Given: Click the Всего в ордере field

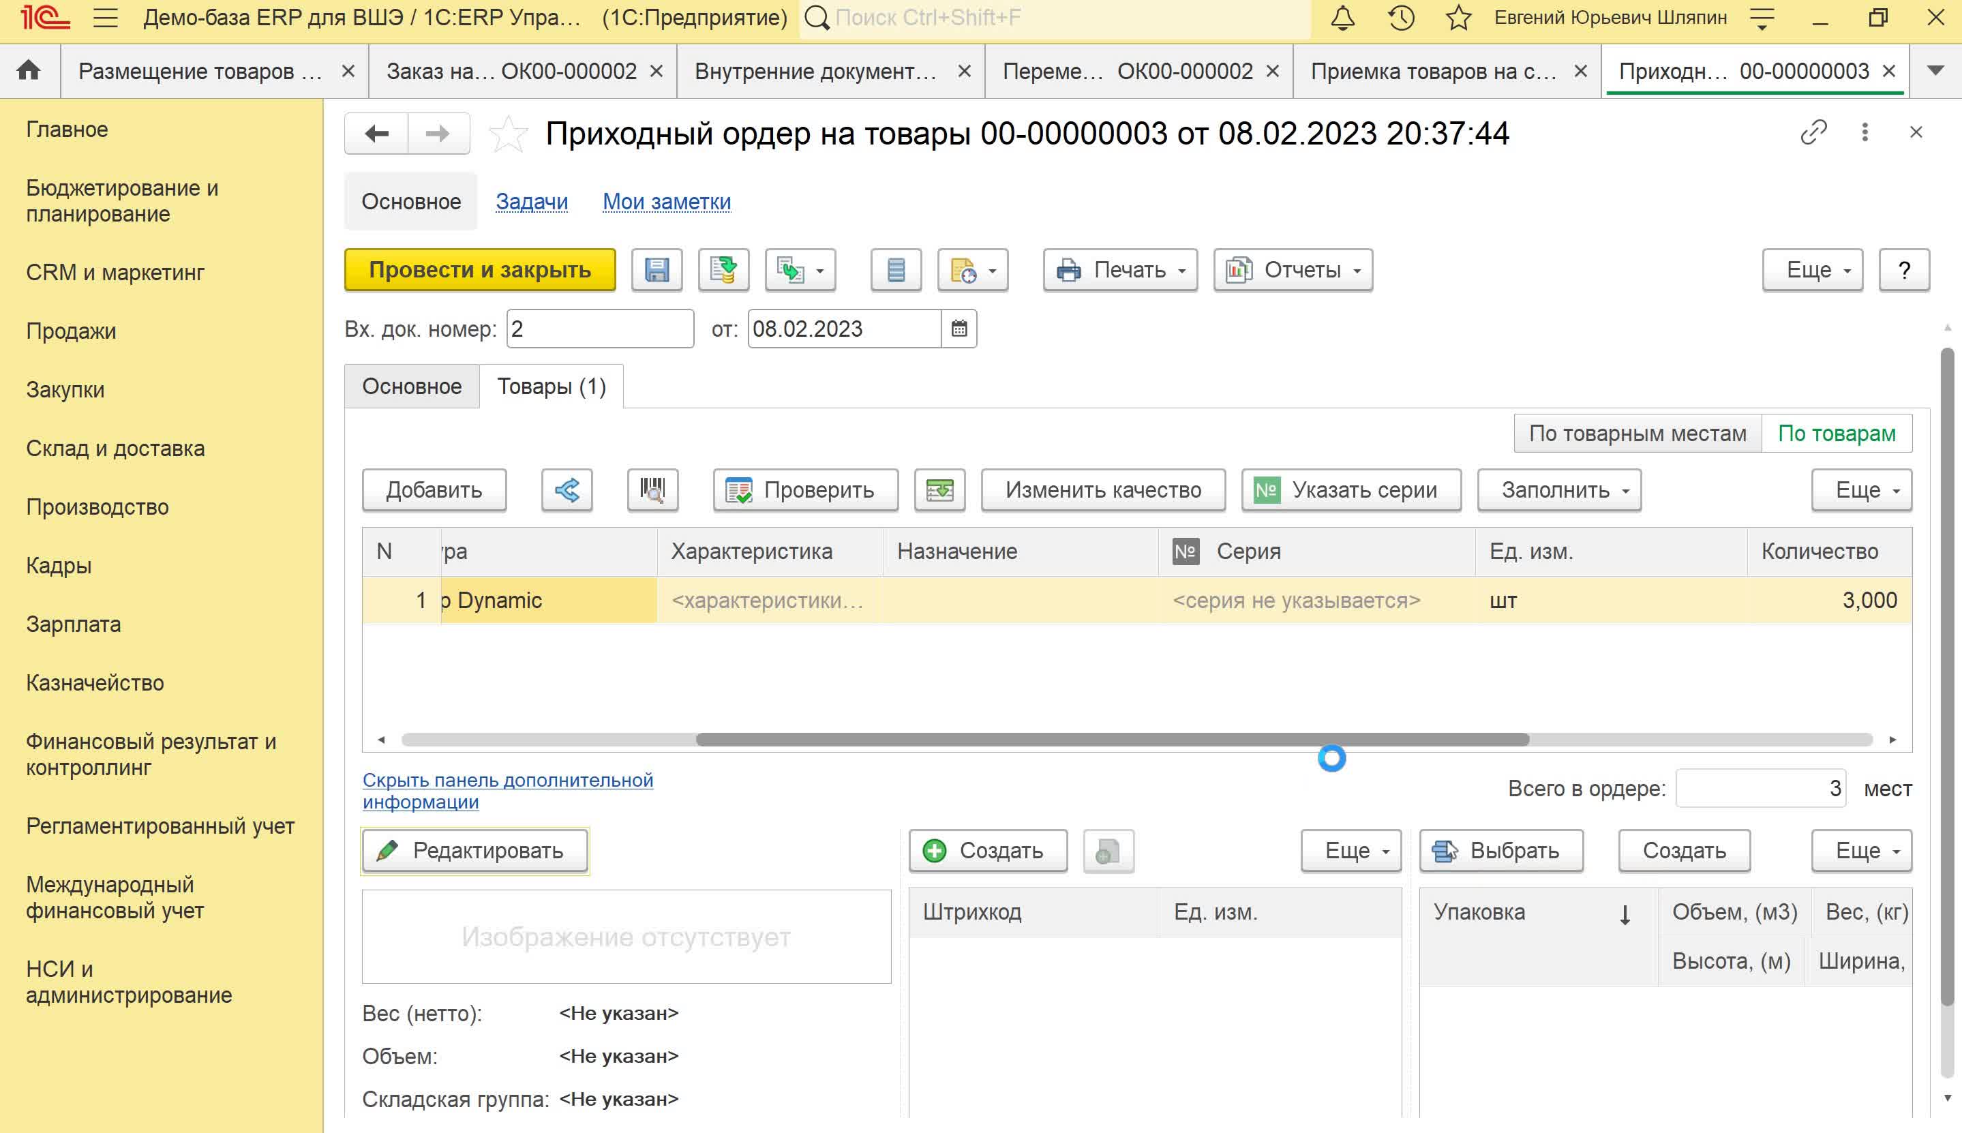Looking at the screenshot, I should tap(1760, 789).
